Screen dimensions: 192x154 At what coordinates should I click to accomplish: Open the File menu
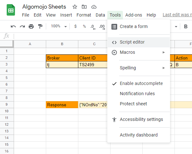coord(25,15)
